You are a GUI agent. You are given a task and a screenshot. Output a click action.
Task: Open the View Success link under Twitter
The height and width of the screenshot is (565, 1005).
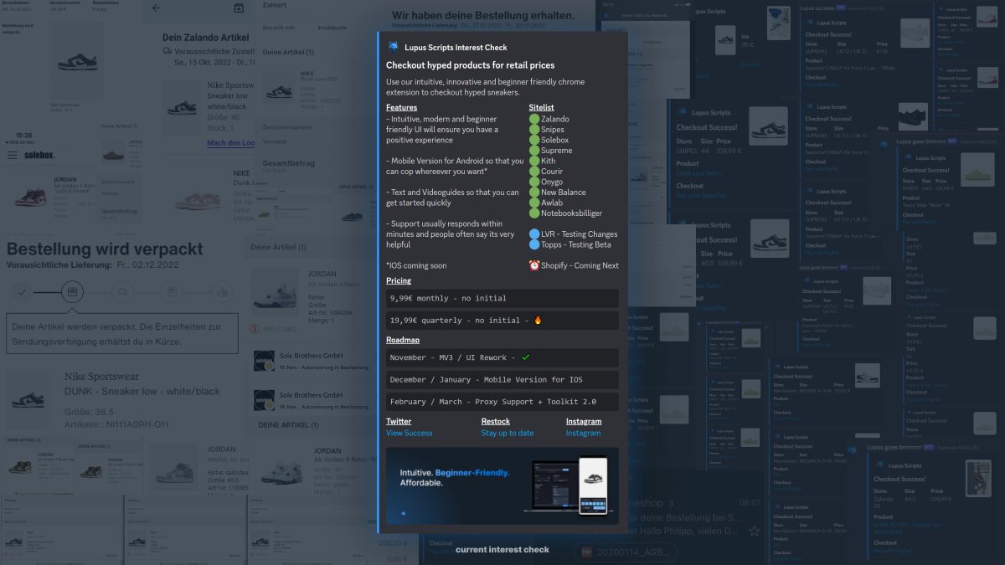[x=410, y=433]
